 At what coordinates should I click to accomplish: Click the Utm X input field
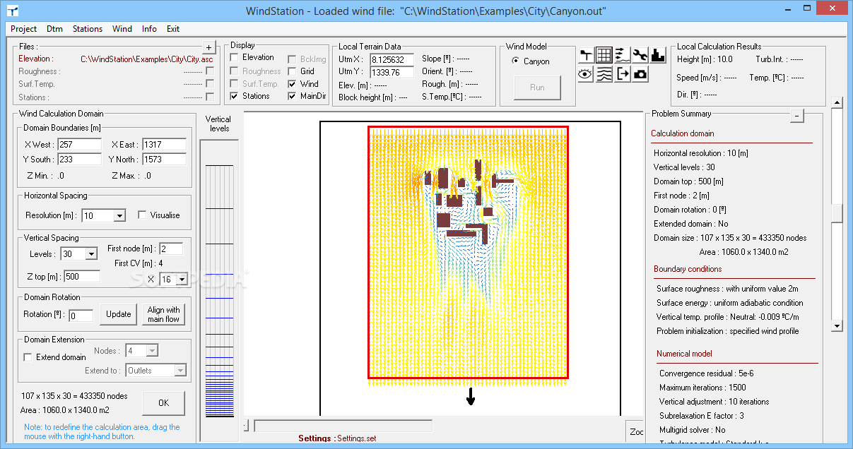(392, 59)
